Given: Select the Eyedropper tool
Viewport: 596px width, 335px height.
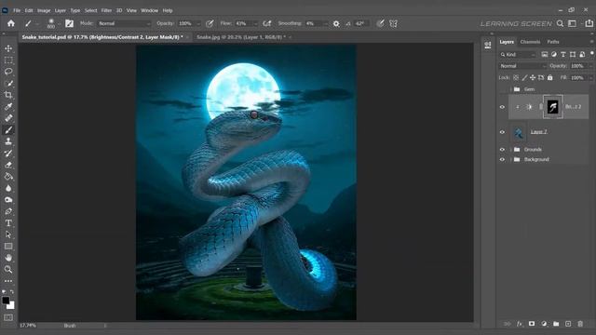Looking at the screenshot, I should 8,107.
